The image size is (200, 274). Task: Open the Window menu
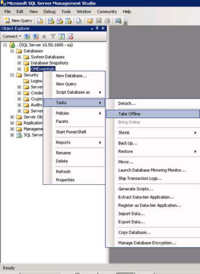tap(84, 12)
